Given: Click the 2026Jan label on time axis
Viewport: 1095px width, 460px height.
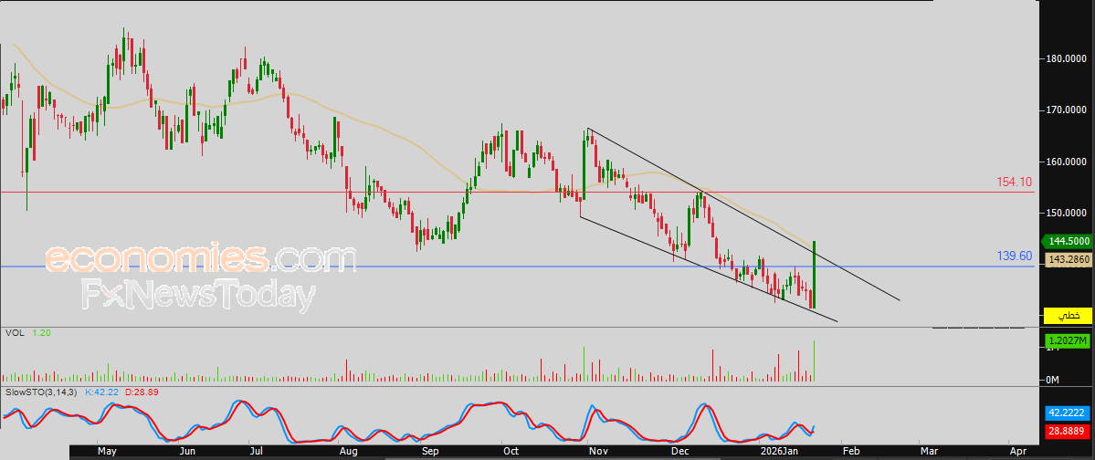Looking at the screenshot, I should pos(778,452).
